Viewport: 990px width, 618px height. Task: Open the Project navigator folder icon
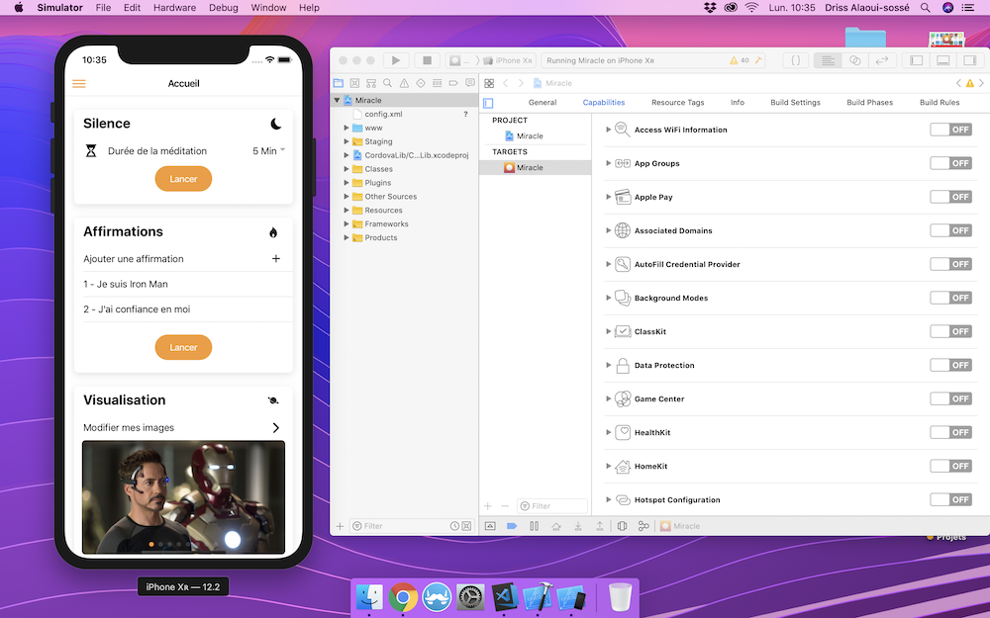pyautogui.click(x=339, y=83)
